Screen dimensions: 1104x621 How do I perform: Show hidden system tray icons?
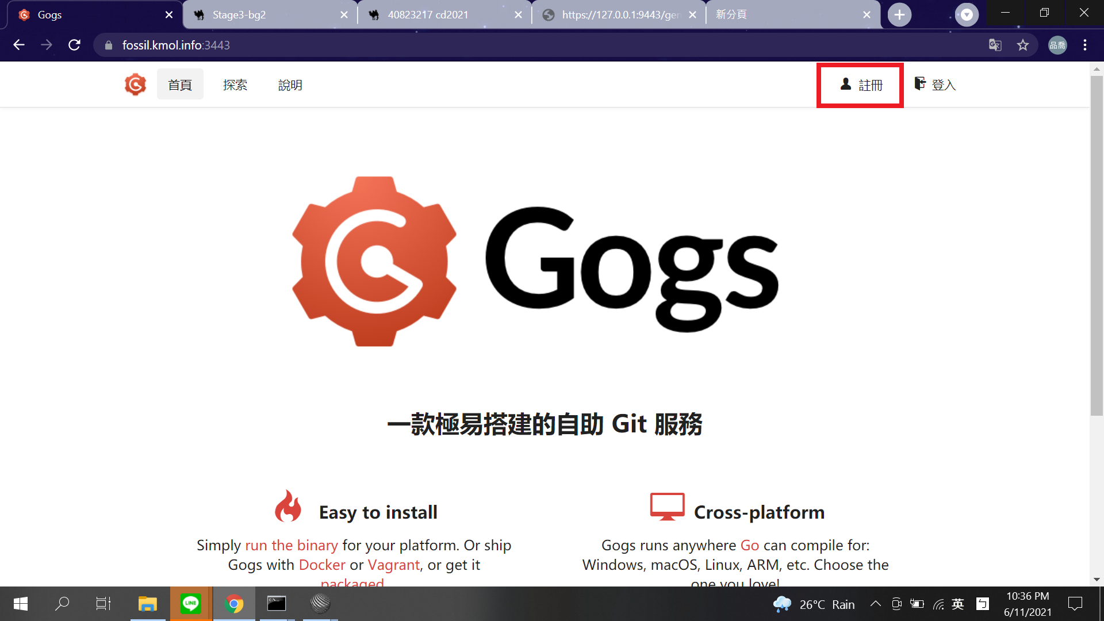click(x=875, y=604)
